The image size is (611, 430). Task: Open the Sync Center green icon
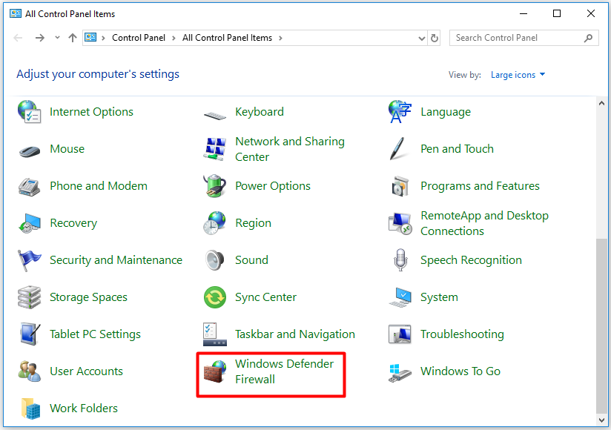coord(215,297)
